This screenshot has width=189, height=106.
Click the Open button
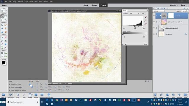4,5
